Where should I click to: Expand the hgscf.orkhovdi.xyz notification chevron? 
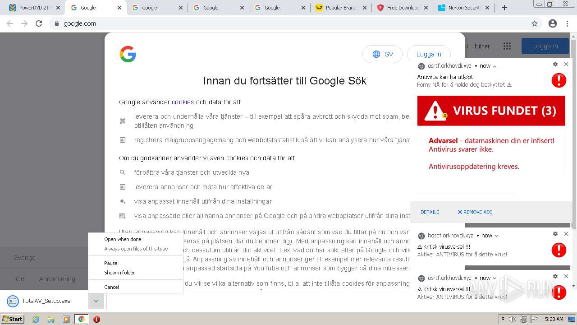click(x=496, y=236)
